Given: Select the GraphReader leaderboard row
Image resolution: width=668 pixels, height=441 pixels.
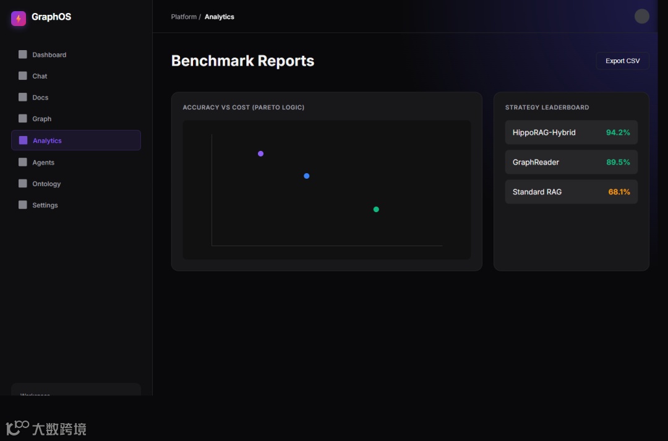Looking at the screenshot, I should [572, 162].
